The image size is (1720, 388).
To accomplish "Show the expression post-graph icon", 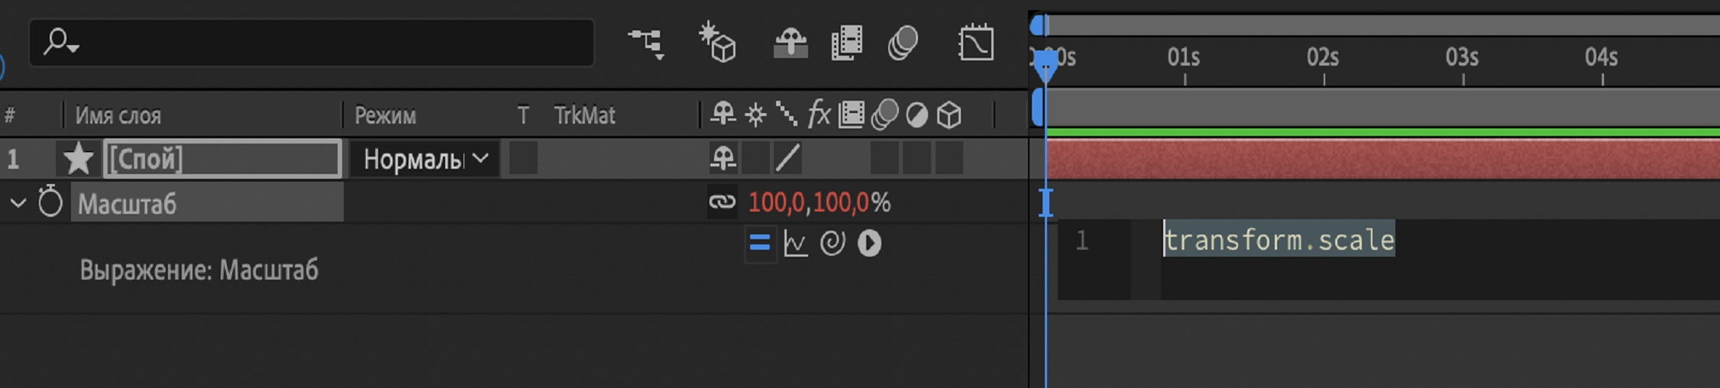I will coord(795,244).
